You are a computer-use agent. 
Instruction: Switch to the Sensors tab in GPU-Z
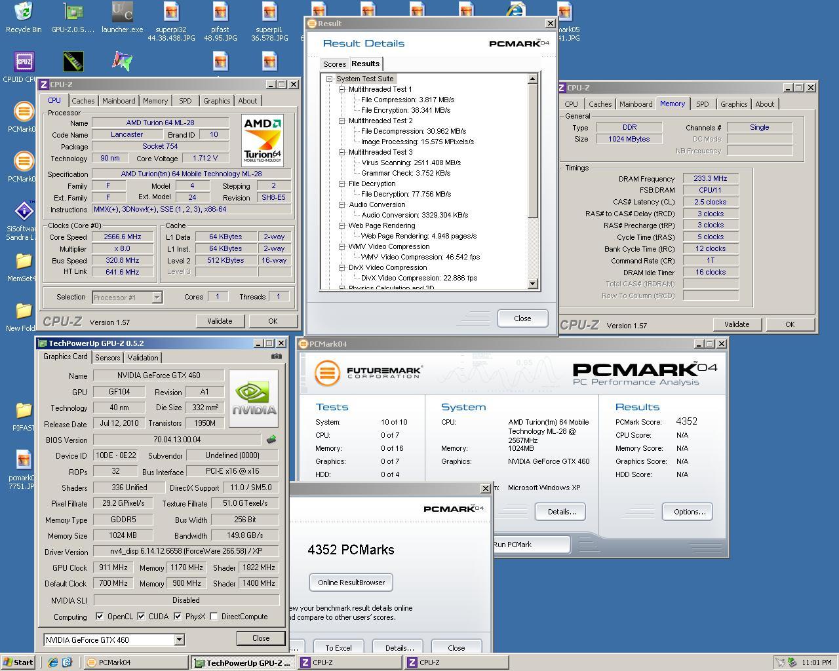[107, 358]
